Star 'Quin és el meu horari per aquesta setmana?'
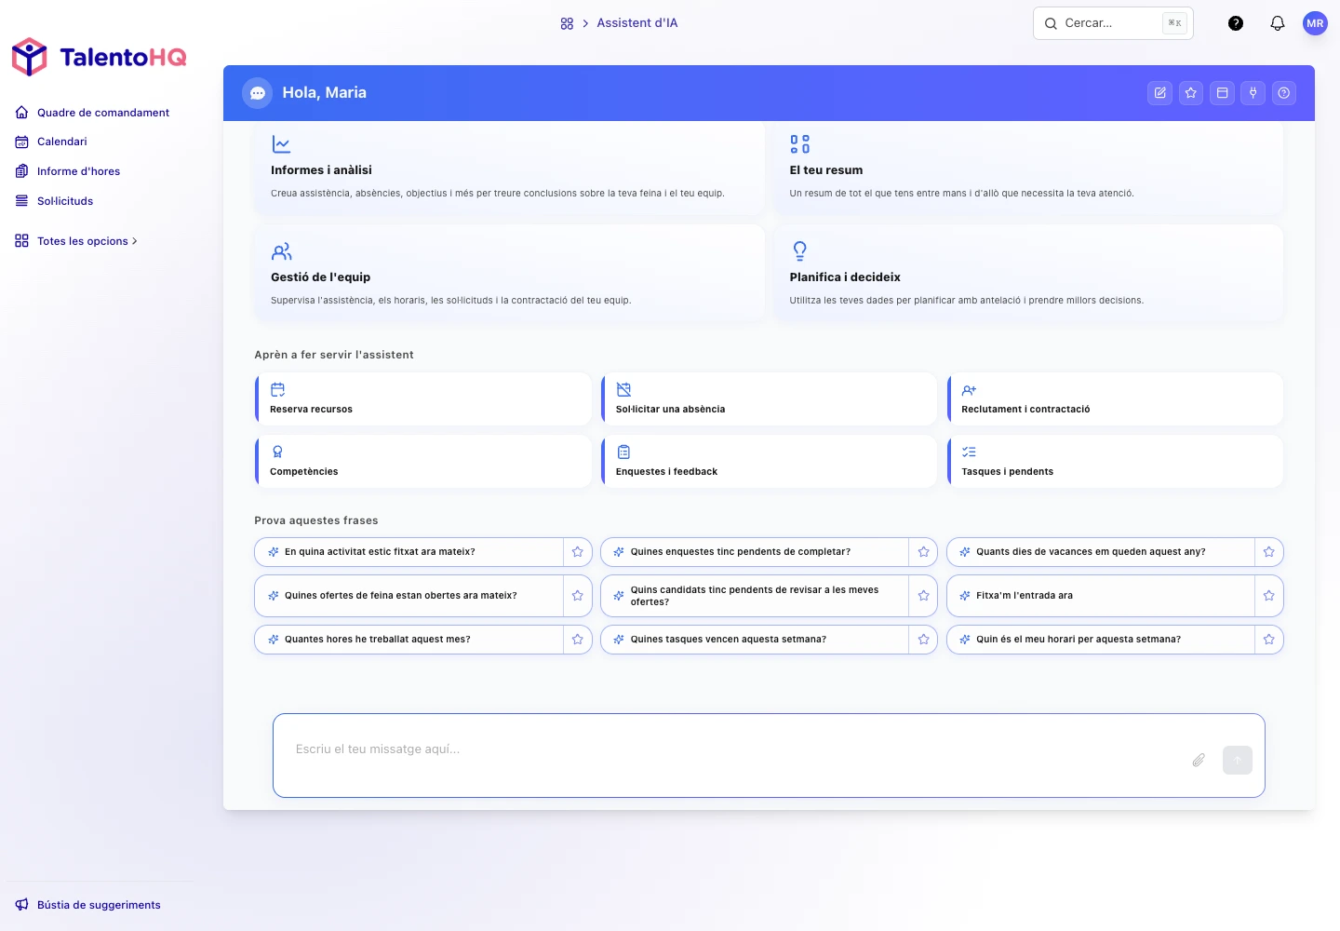 [x=1268, y=640]
